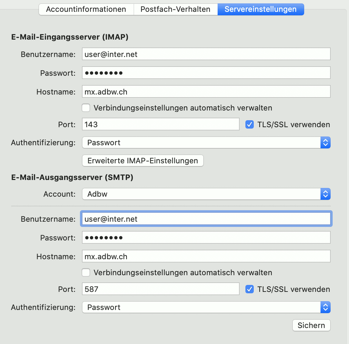Switch to the Accountinformationen tab

coord(86,9)
